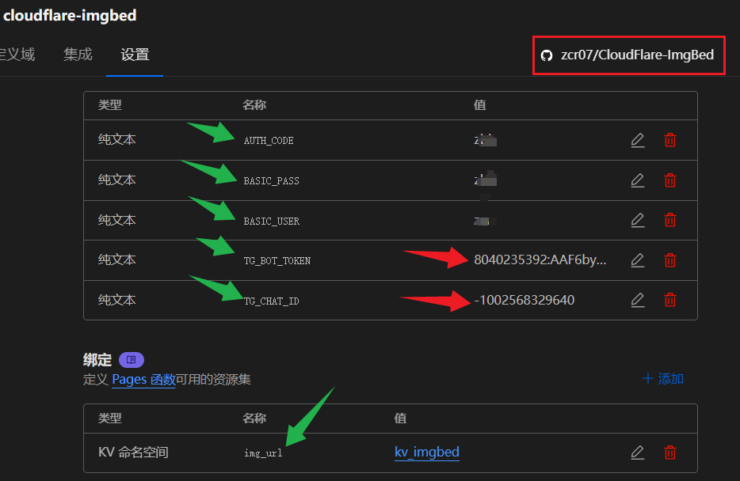Click the KV 命名空间 type cell

[x=133, y=453]
